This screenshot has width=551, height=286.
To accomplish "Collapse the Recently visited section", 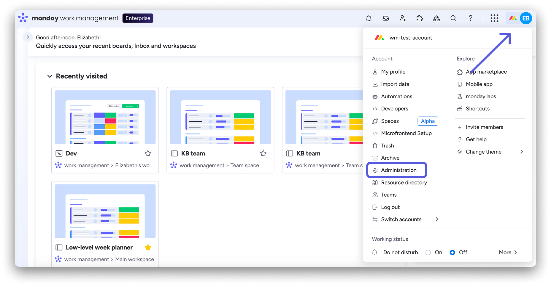I will [50, 76].
